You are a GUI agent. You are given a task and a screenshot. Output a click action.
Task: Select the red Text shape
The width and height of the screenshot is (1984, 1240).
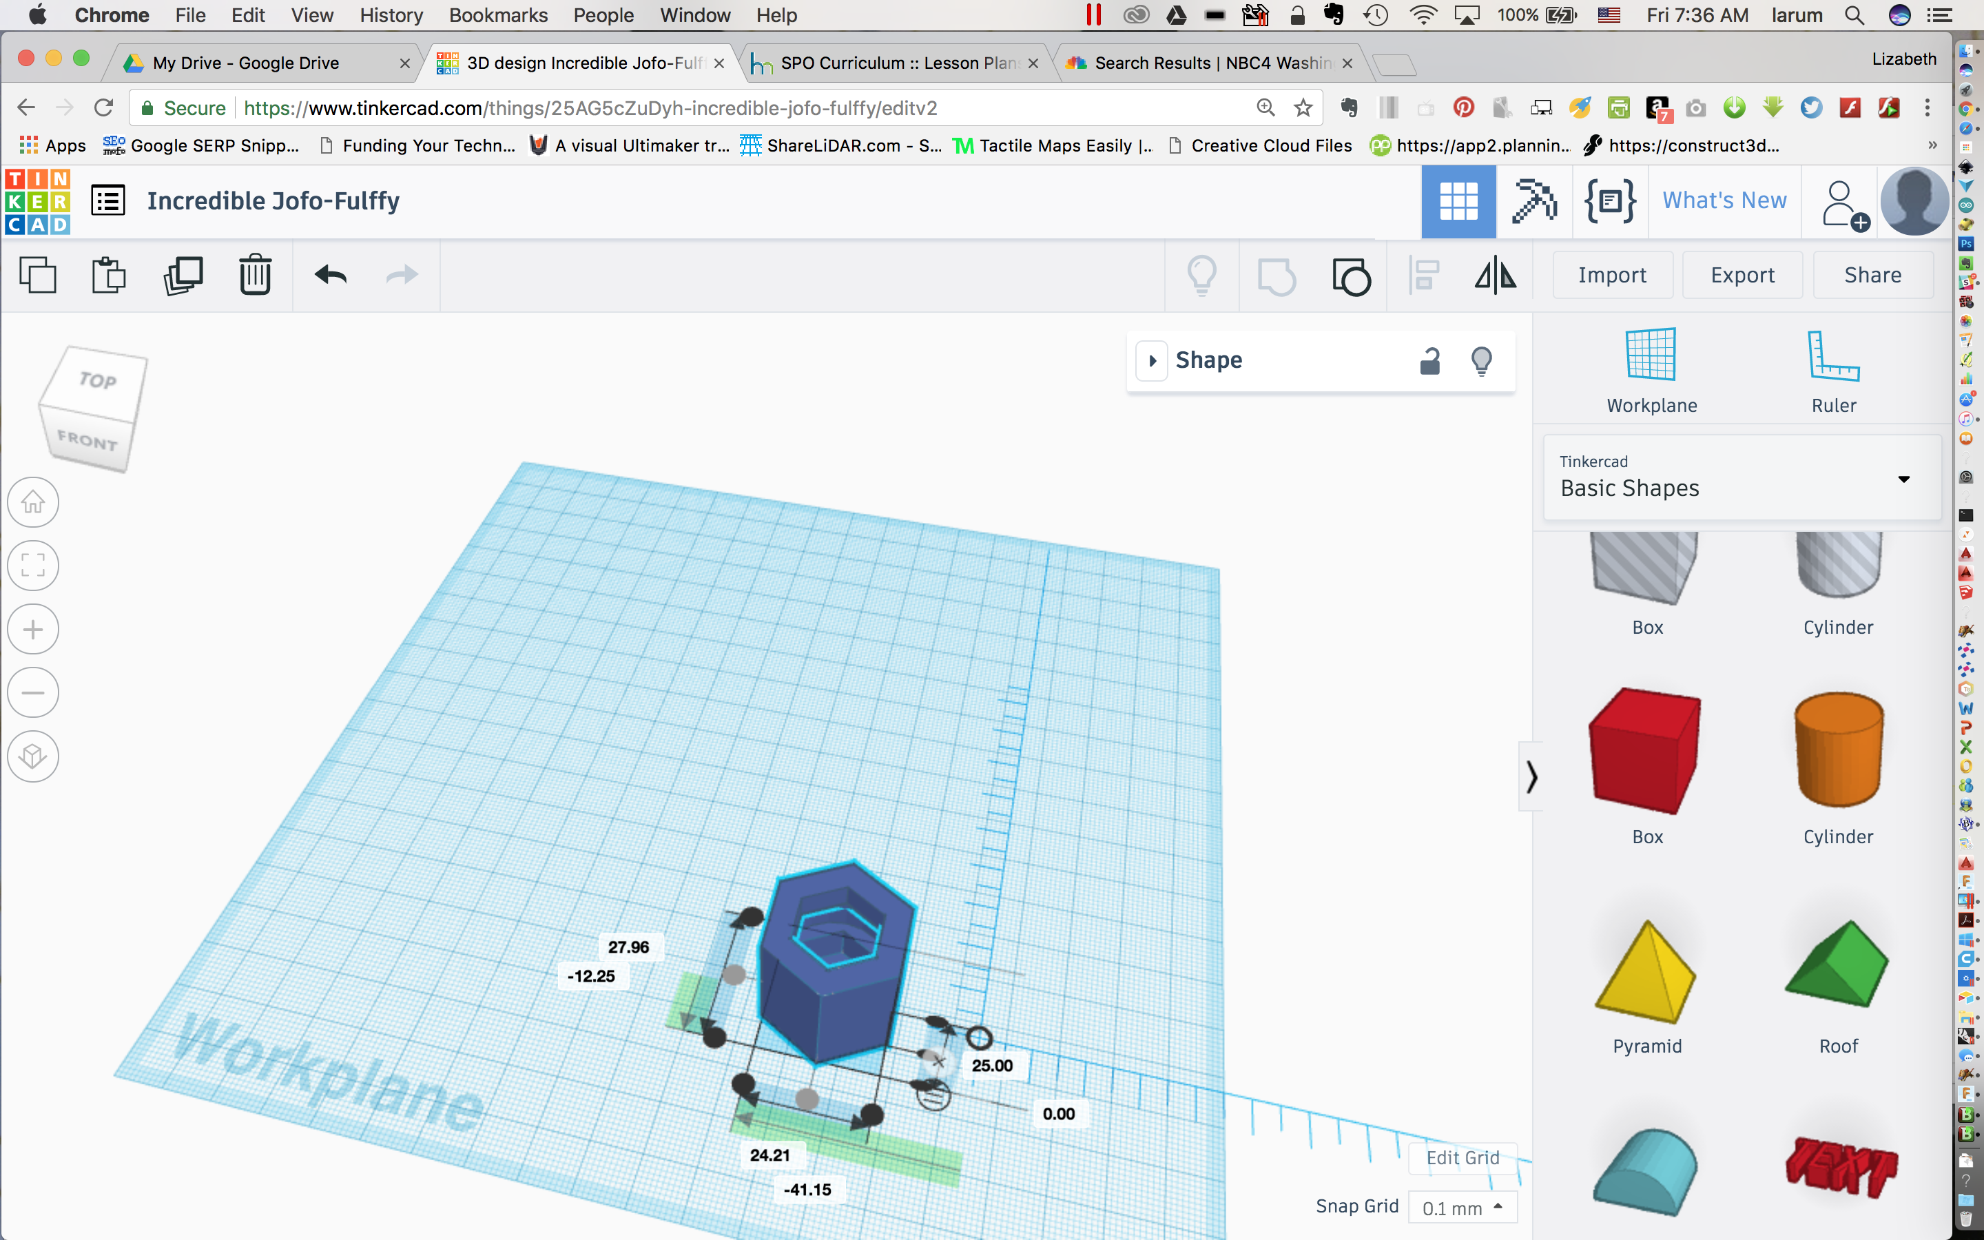1841,1168
